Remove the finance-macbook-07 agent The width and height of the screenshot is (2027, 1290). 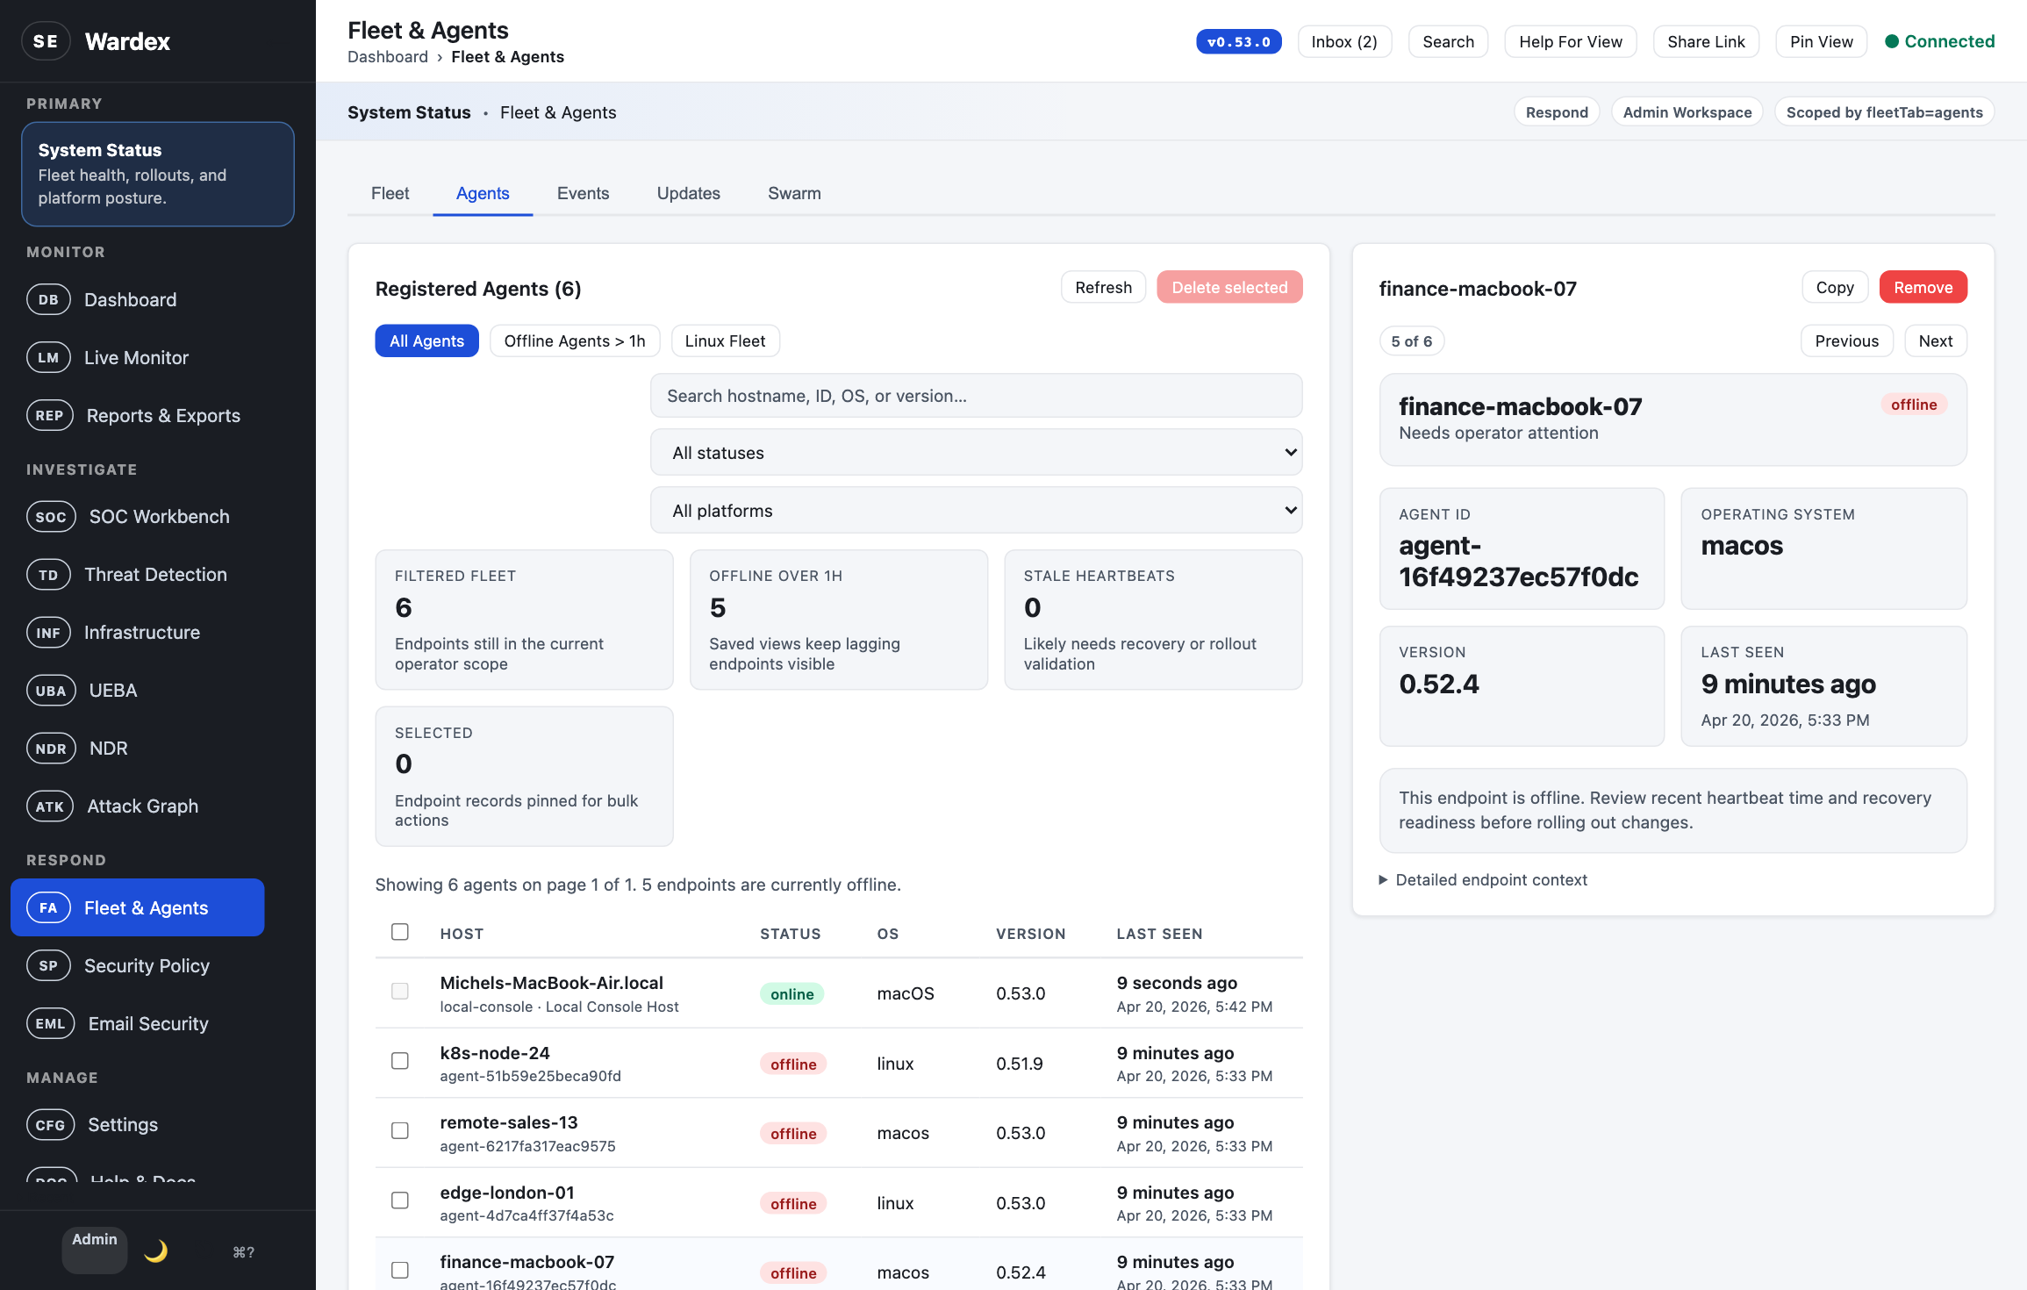(x=1923, y=287)
